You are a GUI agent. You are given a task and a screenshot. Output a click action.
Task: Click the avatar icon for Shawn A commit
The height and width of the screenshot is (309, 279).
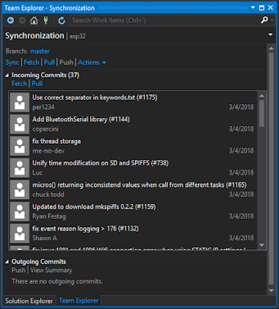tap(20, 233)
